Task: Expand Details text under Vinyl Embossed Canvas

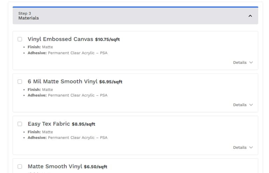Action: coord(240,62)
